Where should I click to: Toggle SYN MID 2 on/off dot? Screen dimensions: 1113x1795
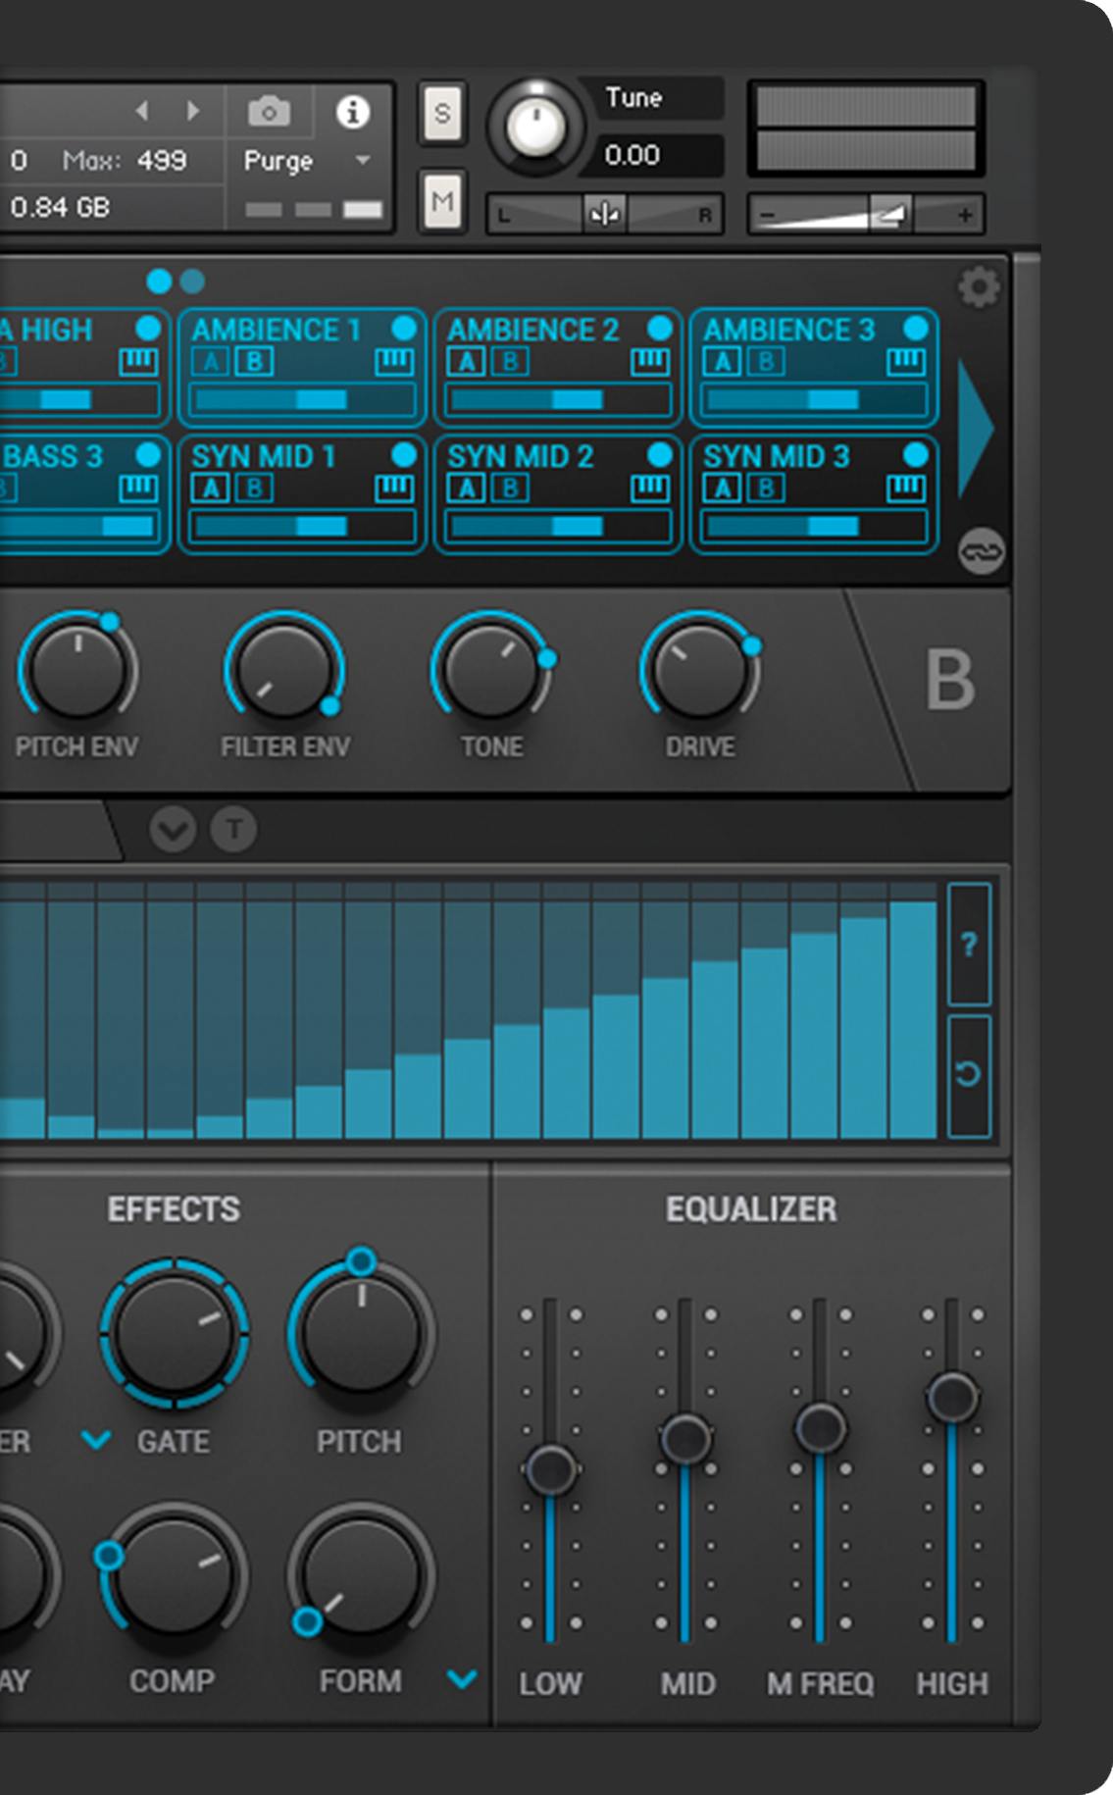660,454
